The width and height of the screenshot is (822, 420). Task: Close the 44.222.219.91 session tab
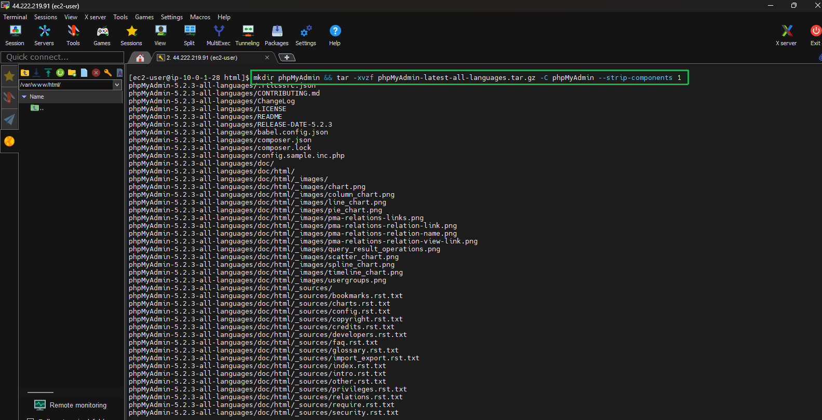click(267, 58)
